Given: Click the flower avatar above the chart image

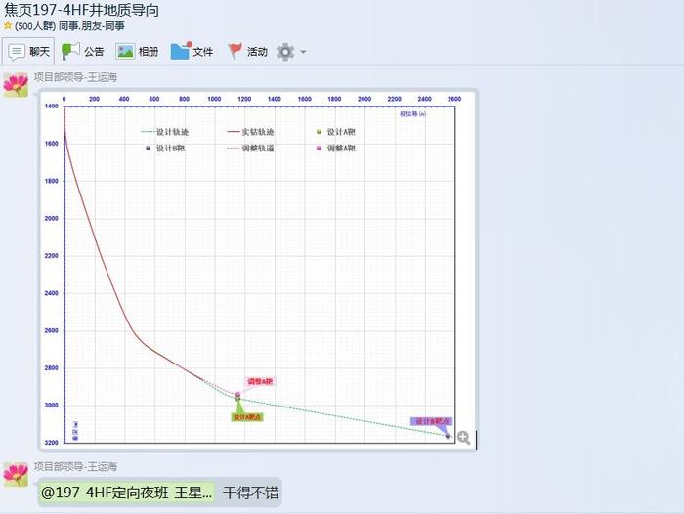Looking at the screenshot, I should coord(16,85).
